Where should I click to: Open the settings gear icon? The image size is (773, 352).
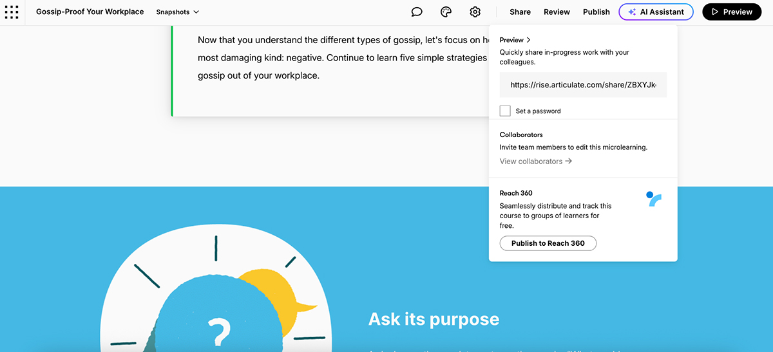tap(475, 12)
